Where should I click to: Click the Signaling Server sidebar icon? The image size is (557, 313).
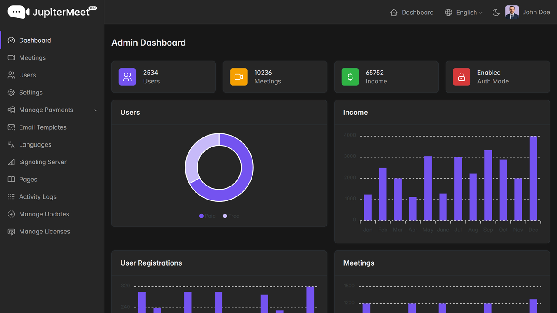pos(11,162)
